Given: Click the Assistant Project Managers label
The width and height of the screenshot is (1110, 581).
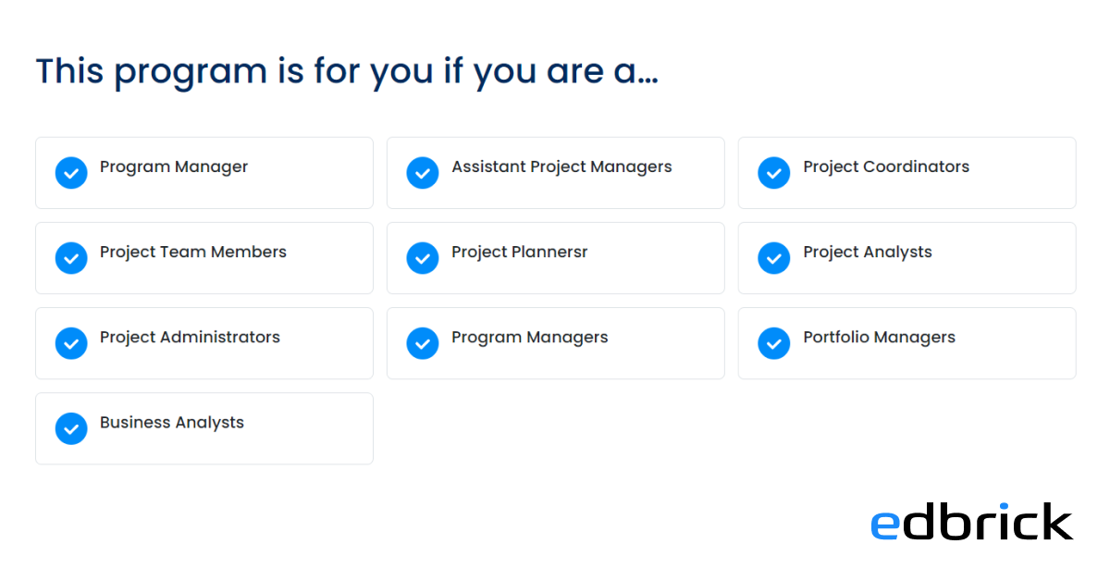Looking at the screenshot, I should [x=561, y=167].
